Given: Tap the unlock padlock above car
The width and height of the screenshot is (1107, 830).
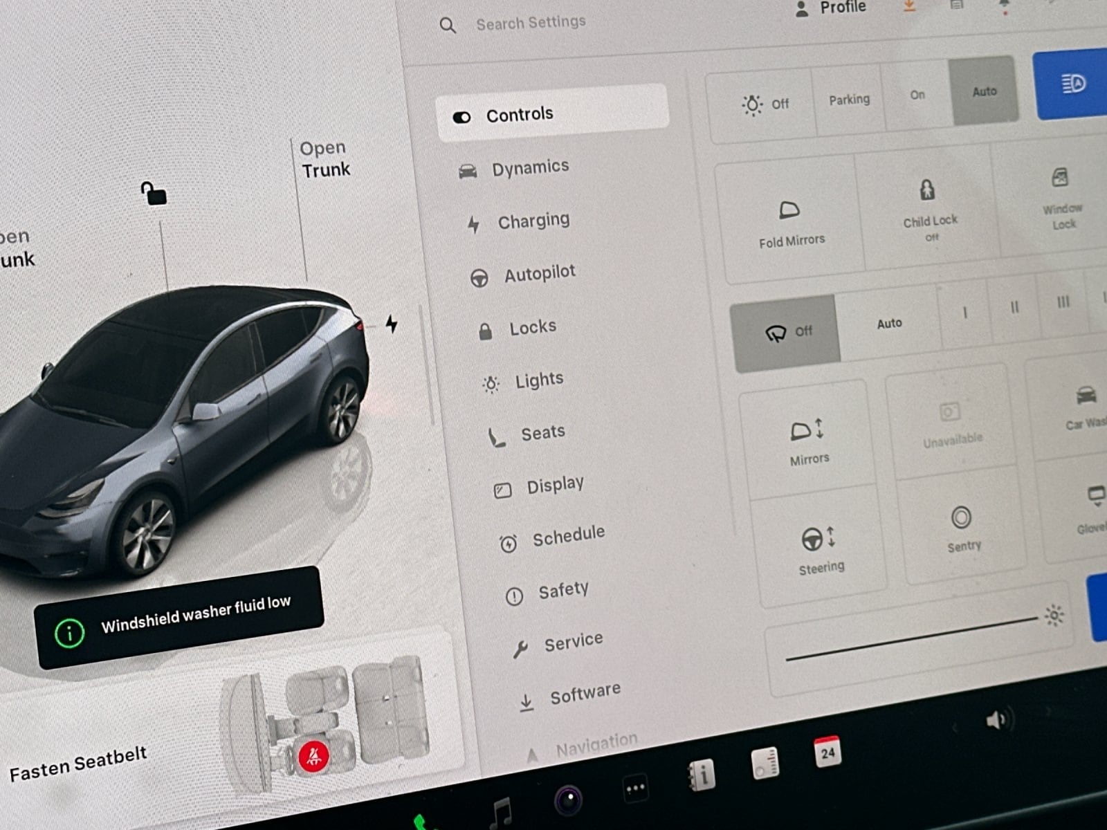Looking at the screenshot, I should (154, 194).
